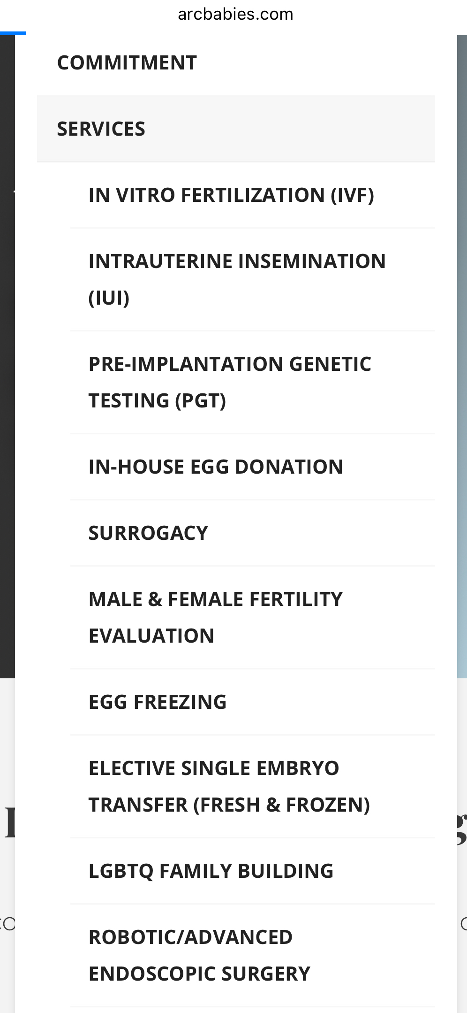Open the Surrogacy submenu item

253,533
